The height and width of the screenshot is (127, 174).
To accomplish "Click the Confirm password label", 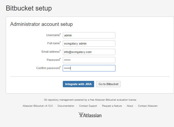I will pyautogui.click(x=48, y=68).
